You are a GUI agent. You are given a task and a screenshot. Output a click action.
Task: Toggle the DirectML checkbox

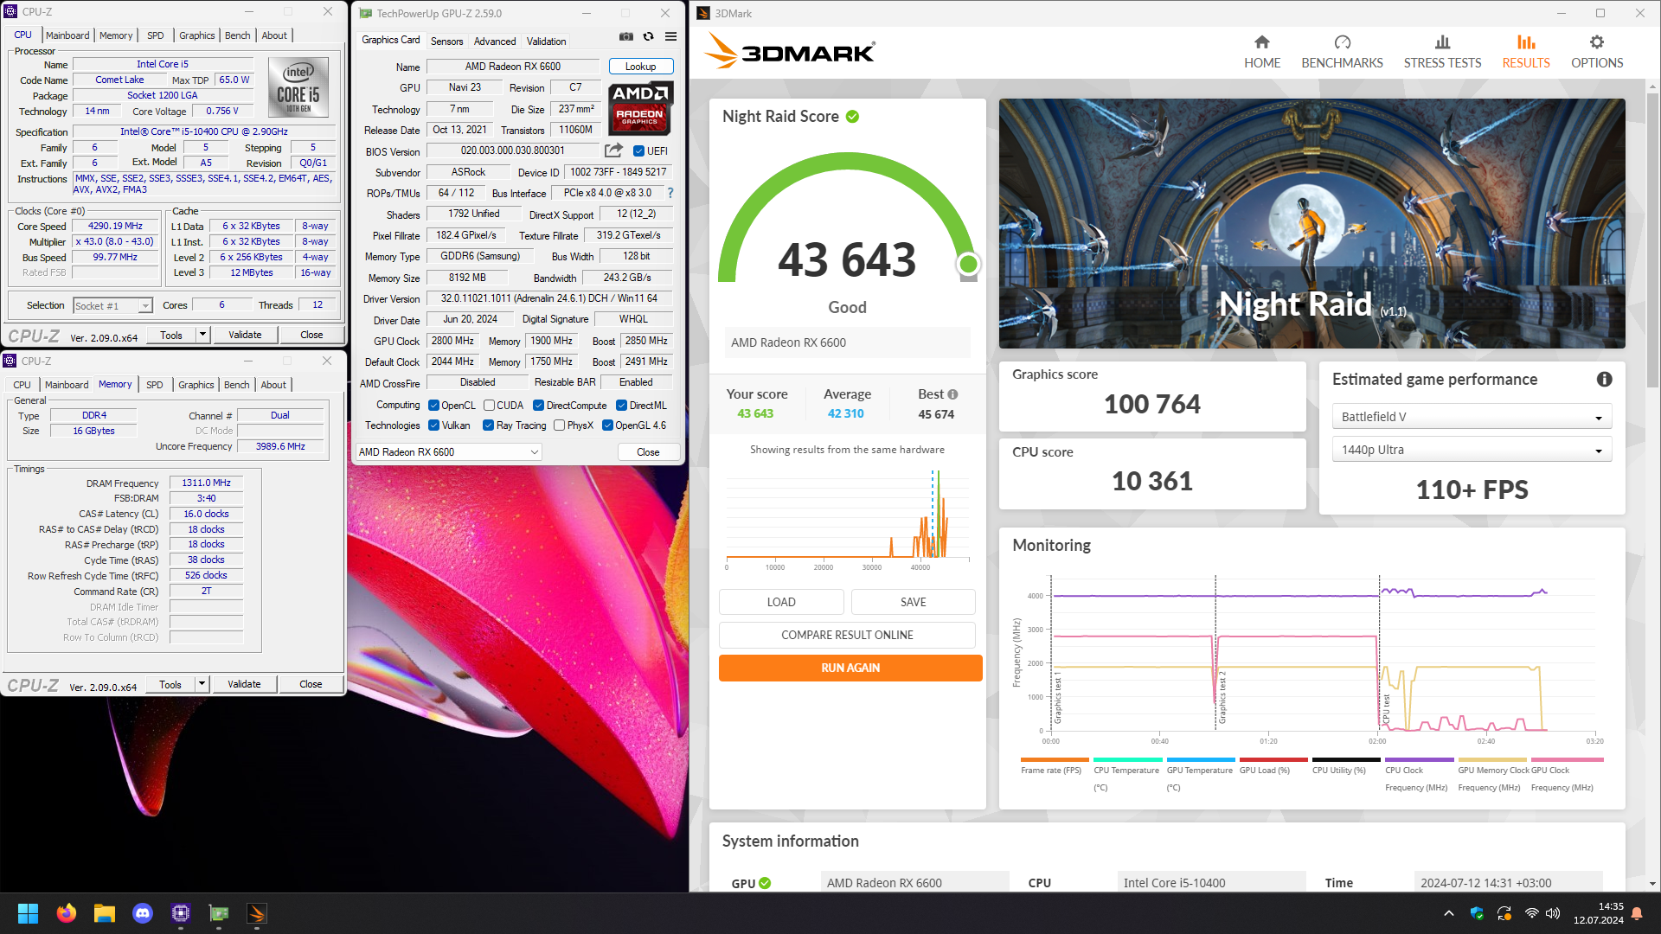621,406
